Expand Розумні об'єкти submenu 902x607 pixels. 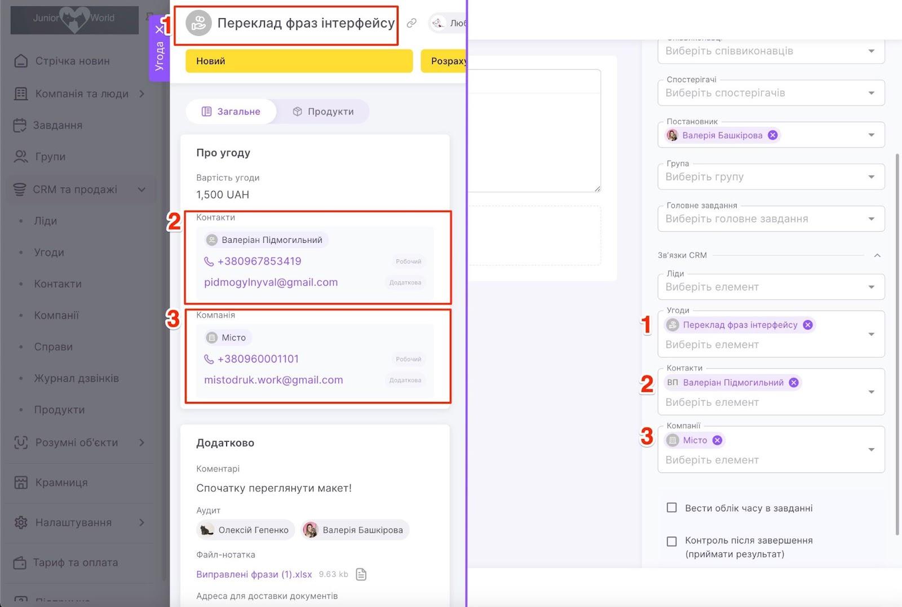click(142, 442)
